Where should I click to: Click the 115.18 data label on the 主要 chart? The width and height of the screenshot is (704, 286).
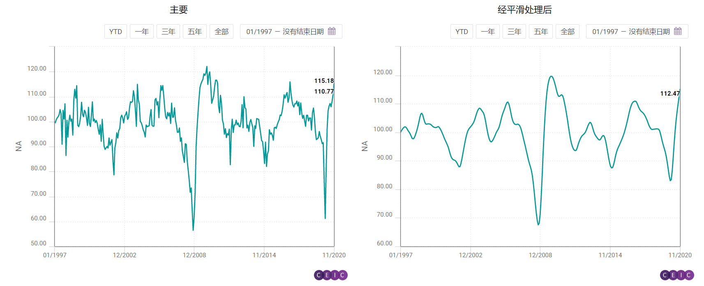(x=323, y=80)
